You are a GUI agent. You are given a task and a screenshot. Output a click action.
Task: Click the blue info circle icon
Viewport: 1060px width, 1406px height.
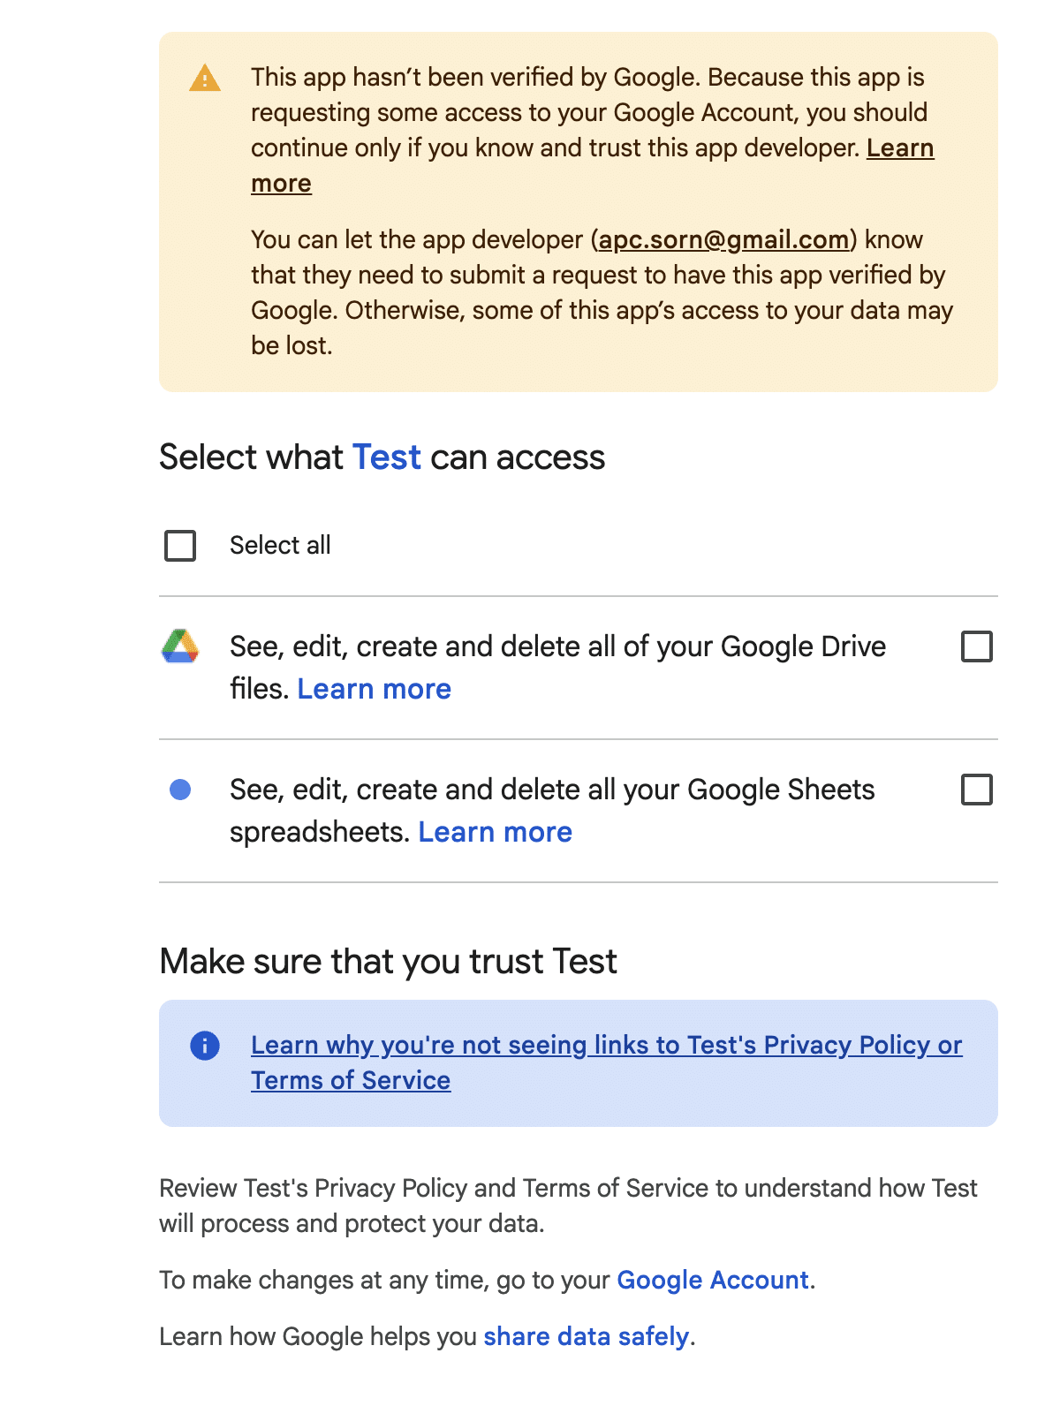205,1046
